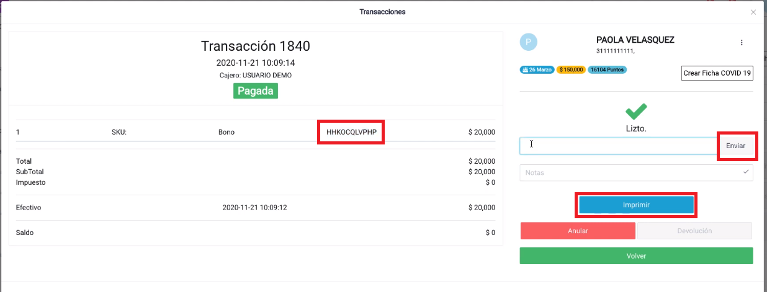This screenshot has height=292, width=767.
Task: Open Crear Ficha COVID 19
Action: click(717, 73)
